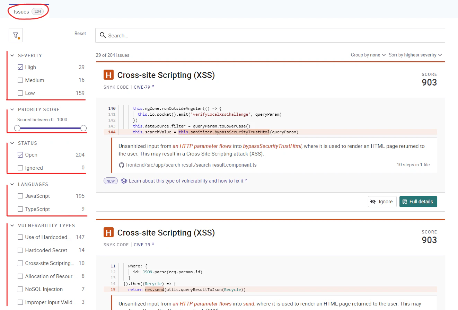The height and width of the screenshot is (310, 458).
Task: Click the NEW badge under first issue
Action: pos(111,181)
